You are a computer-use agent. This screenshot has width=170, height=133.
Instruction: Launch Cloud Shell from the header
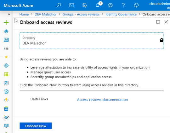pos(72,5)
